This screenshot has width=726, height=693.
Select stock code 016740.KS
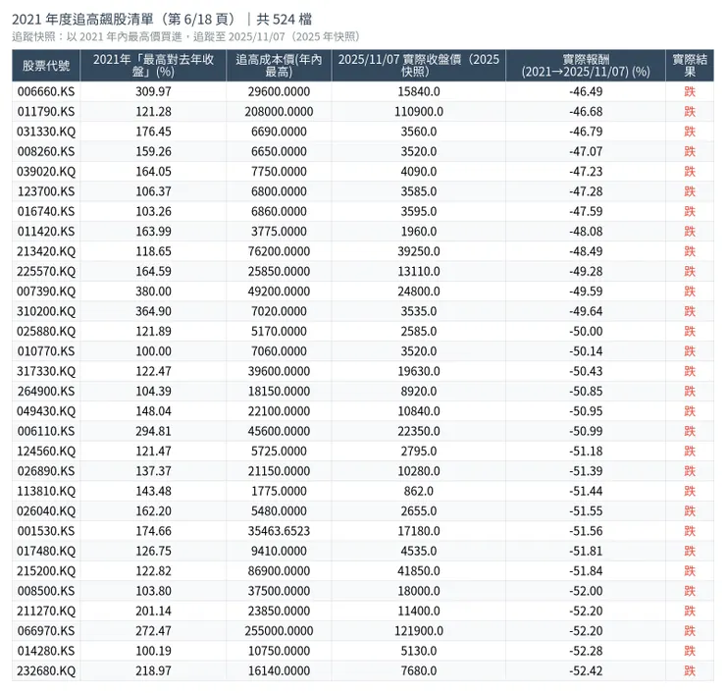[x=46, y=211]
